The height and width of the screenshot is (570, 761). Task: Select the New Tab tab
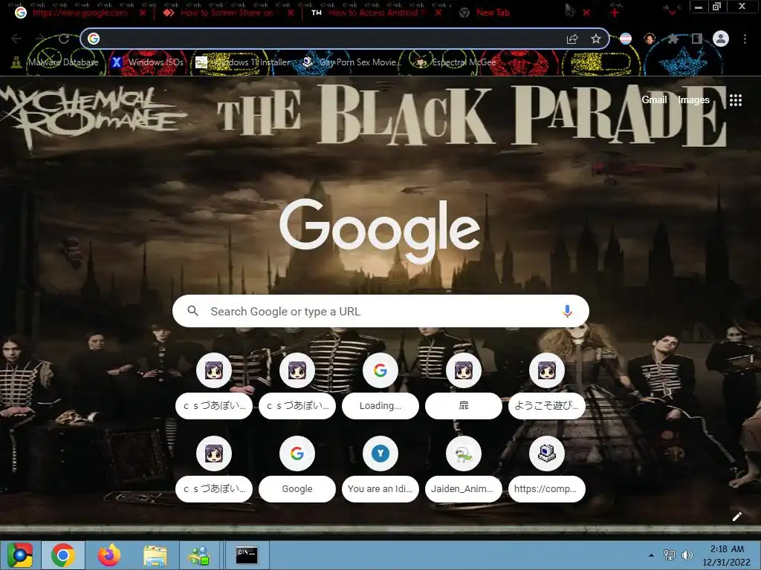[x=493, y=13]
